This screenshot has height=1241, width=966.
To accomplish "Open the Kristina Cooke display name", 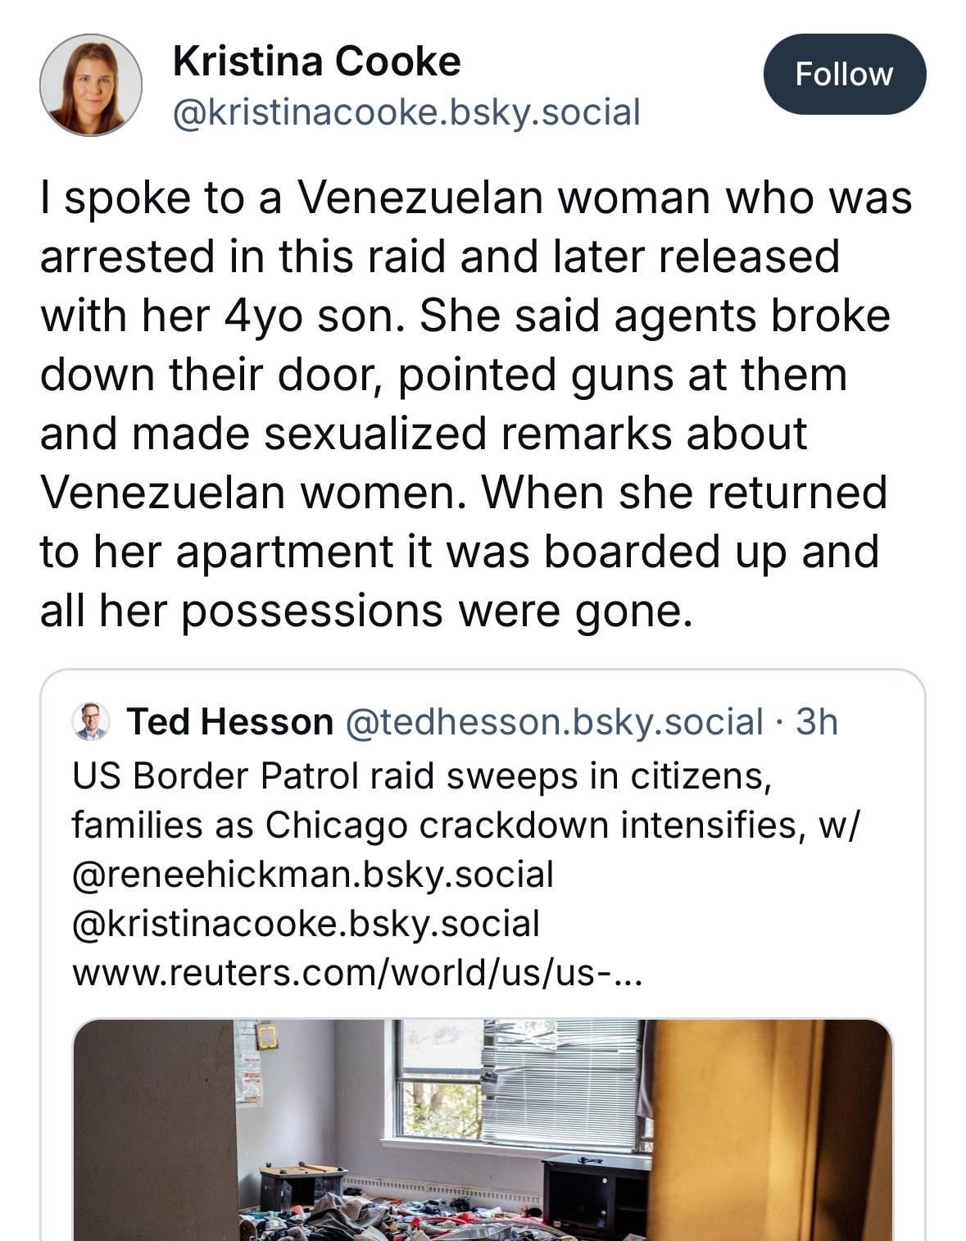I will click(x=316, y=61).
